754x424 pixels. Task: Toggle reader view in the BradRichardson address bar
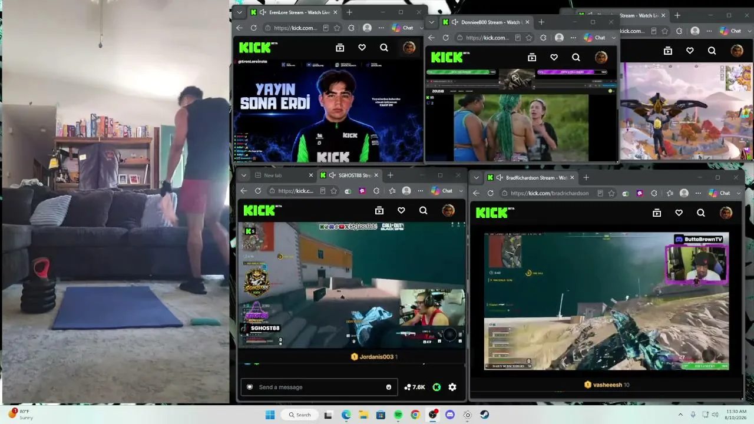[600, 193]
